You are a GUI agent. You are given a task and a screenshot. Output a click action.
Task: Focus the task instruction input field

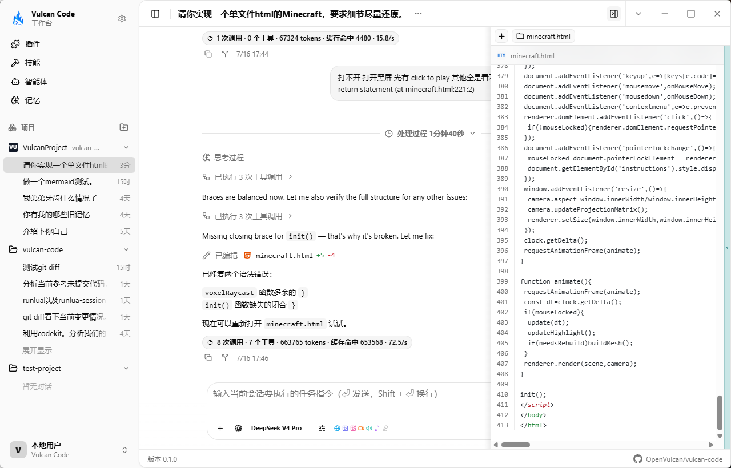pos(350,394)
